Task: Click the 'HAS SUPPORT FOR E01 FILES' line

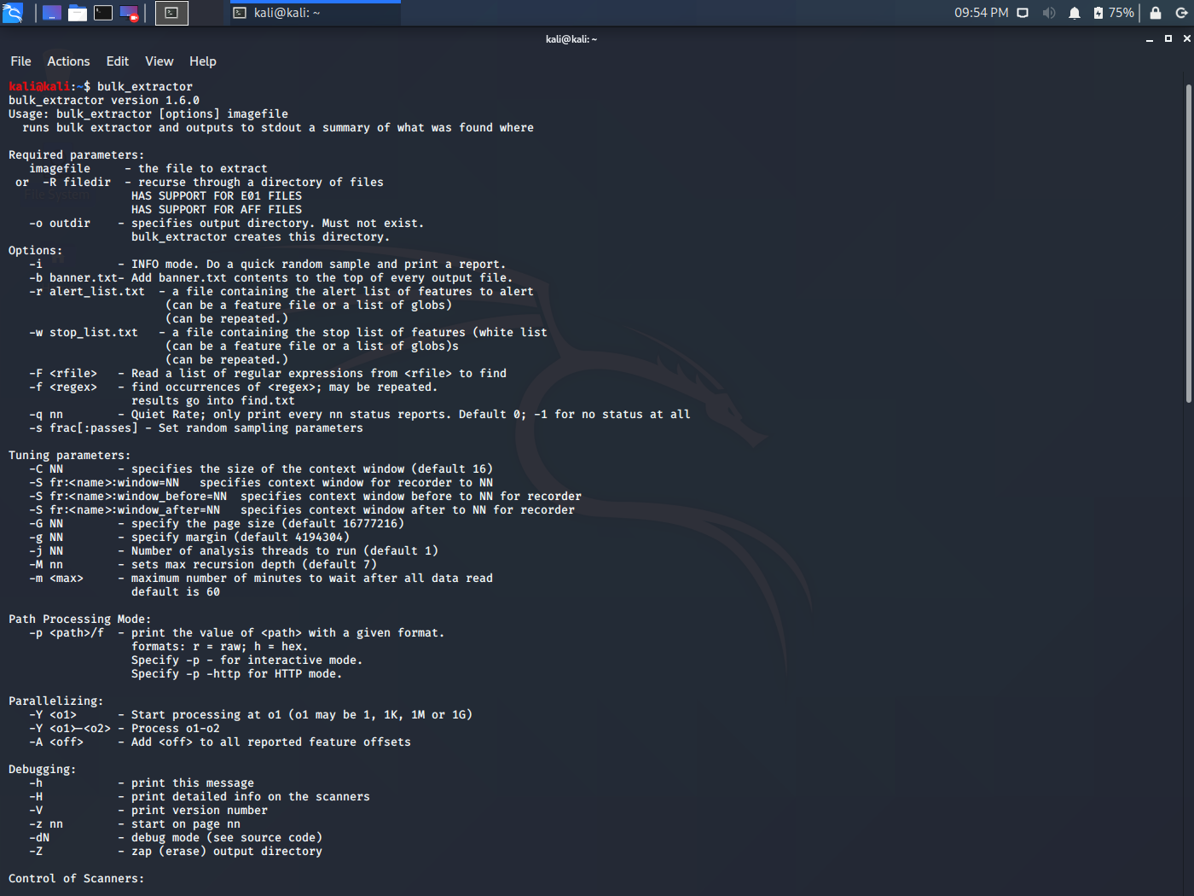Action: tap(217, 195)
